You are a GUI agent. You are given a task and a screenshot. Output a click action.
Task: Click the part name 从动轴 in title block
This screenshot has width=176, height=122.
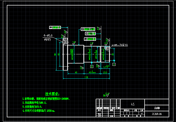[157, 108]
